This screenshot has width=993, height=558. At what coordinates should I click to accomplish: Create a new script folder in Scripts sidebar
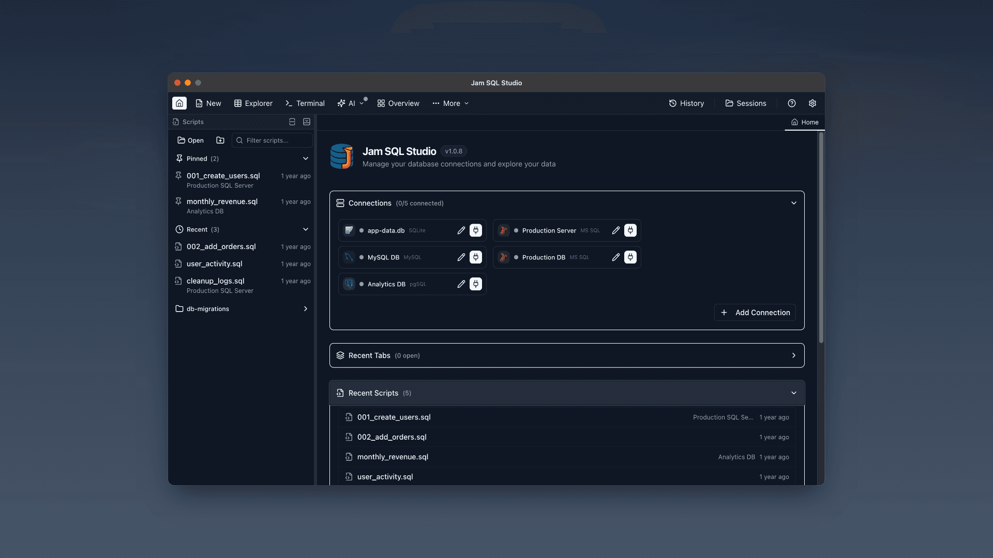tap(220, 140)
